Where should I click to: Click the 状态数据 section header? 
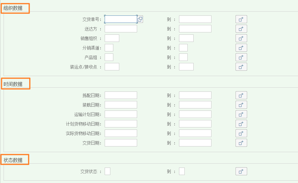click(13, 160)
